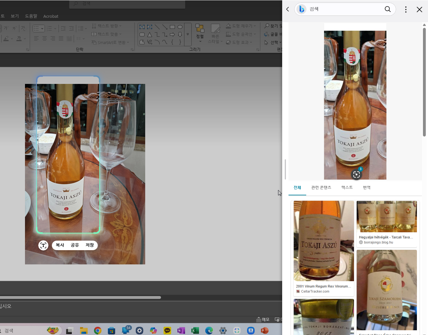Expand the numbering style dropdown arrow
The image size is (428, 335).
(55, 28)
